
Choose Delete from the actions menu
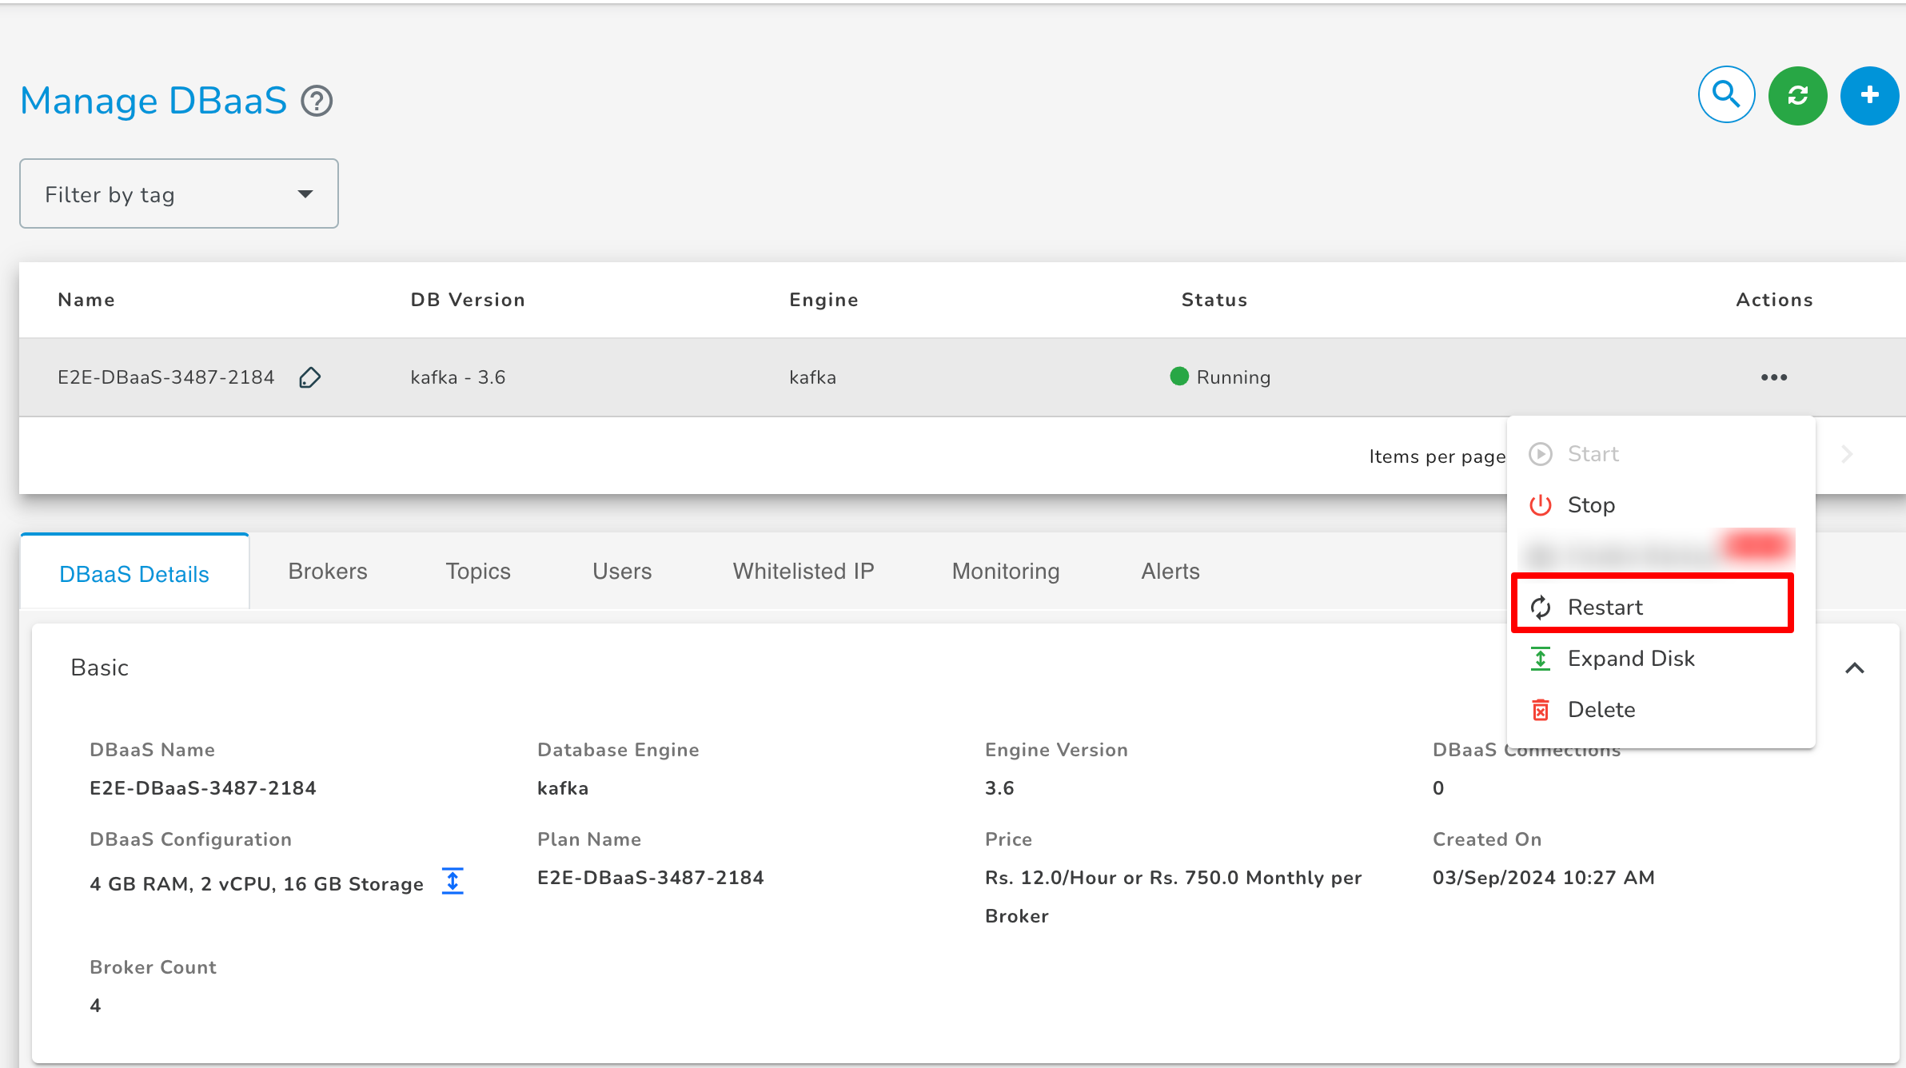pyautogui.click(x=1661, y=710)
